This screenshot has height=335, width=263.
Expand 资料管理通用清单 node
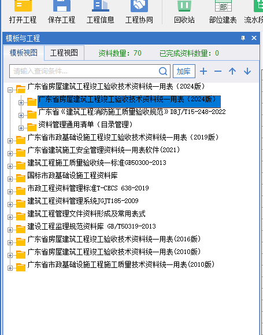(21, 128)
